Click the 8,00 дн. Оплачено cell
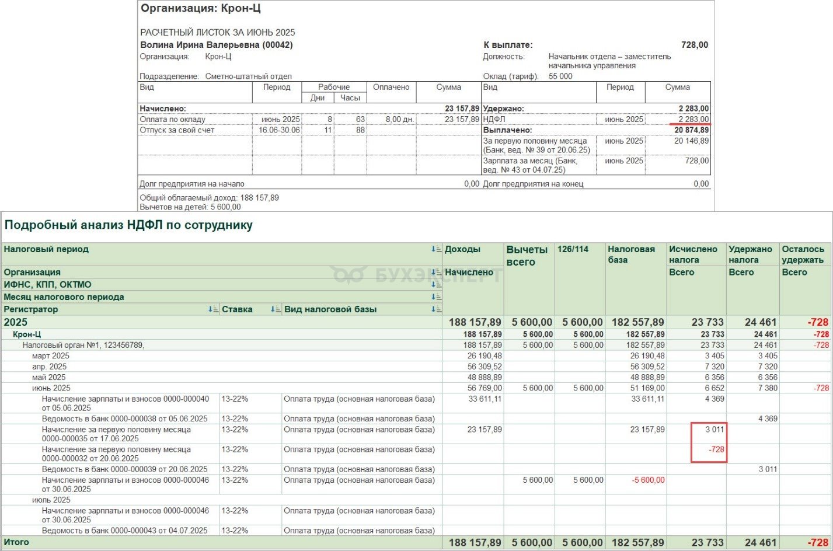The width and height of the screenshot is (833, 551). [x=399, y=119]
